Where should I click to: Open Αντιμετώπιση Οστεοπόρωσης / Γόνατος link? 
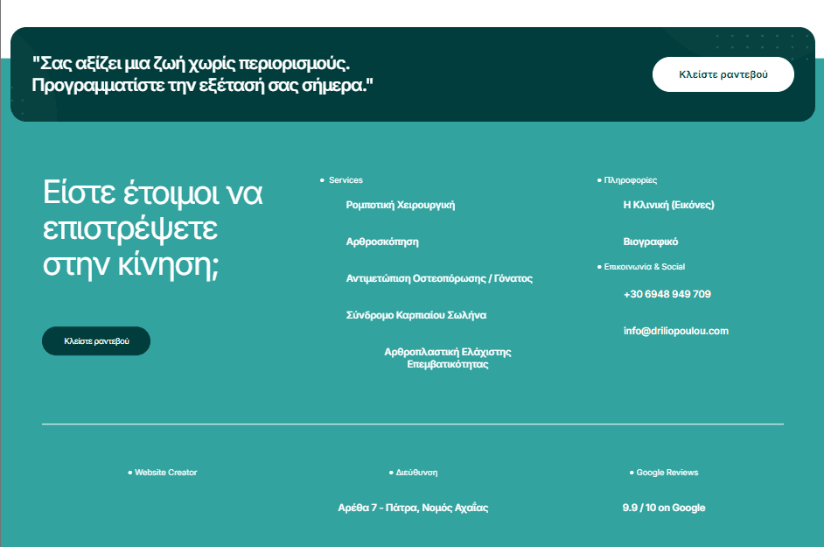point(439,278)
